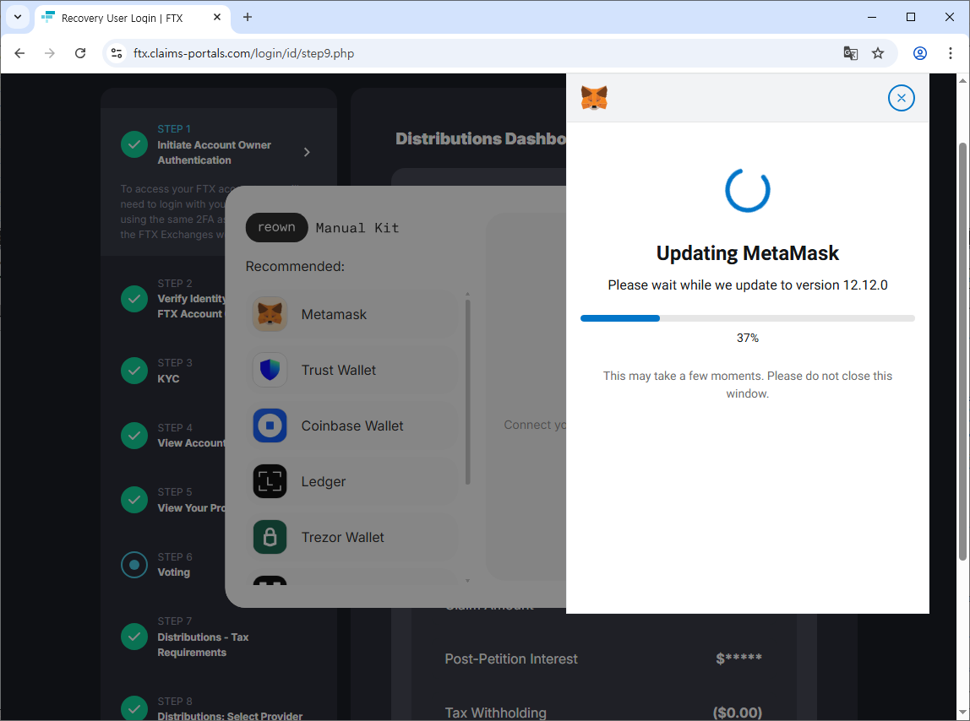Image resolution: width=970 pixels, height=721 pixels.
Task: Open a new browser tab
Action: pos(248,18)
